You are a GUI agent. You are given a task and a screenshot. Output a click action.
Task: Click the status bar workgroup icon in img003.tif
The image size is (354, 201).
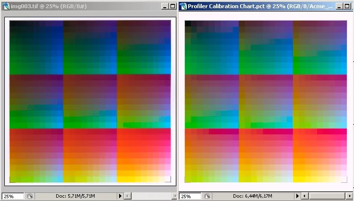30,196
